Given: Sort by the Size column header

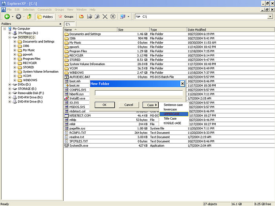Looking at the screenshot, I should (x=133, y=29).
